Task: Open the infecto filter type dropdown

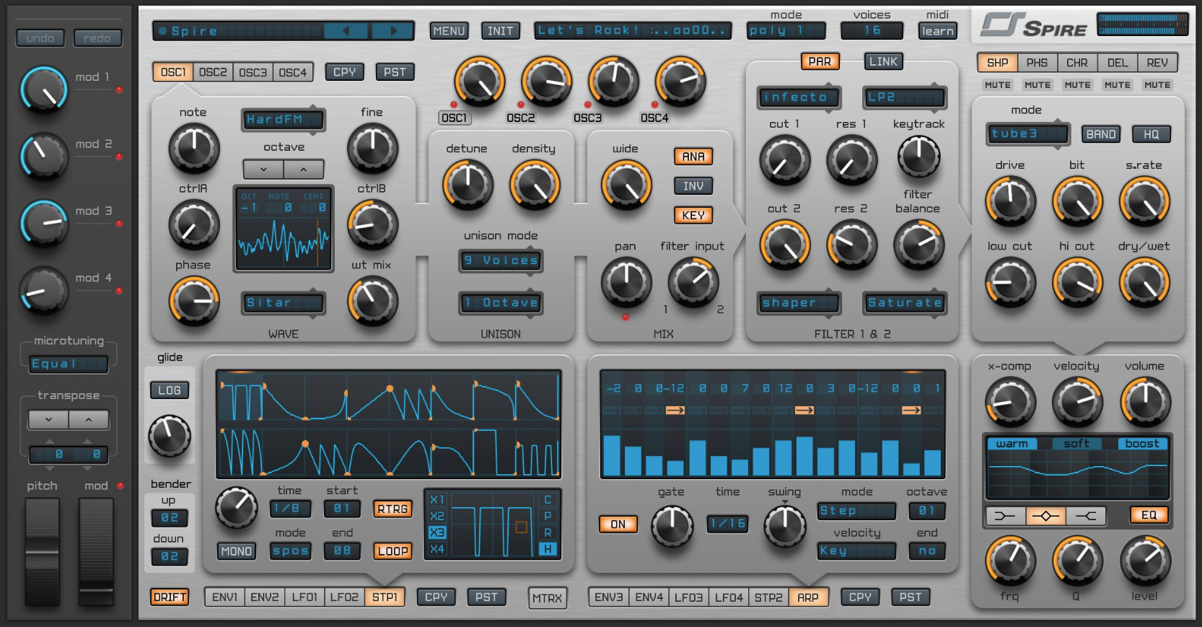Action: pyautogui.click(x=799, y=97)
